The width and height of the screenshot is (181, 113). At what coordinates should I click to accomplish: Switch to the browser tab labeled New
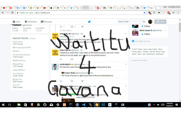point(152,8)
